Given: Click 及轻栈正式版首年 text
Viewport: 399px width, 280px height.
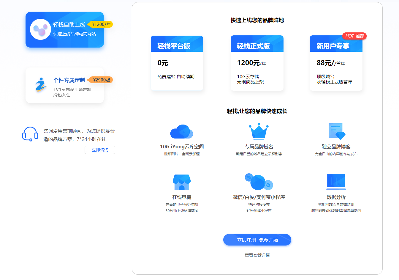Looking at the screenshot, I should 334,82.
